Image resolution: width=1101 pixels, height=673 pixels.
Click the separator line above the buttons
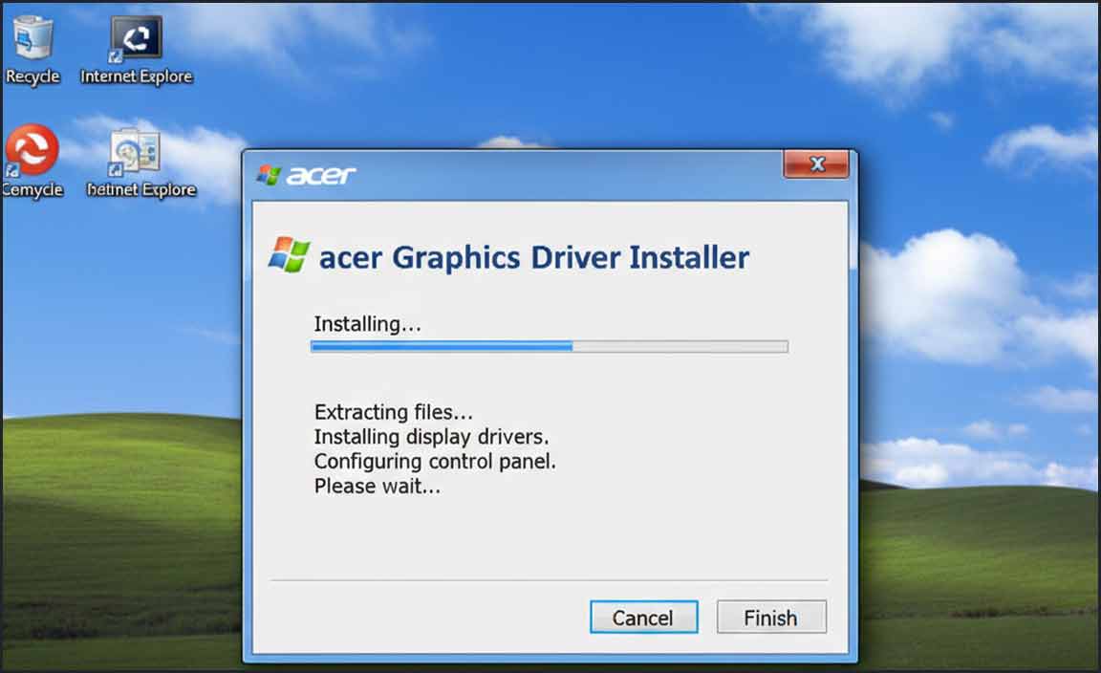coord(550,580)
